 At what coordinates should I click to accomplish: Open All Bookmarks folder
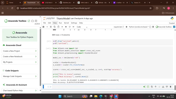point(168,13)
